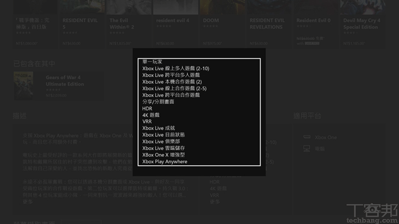This screenshot has width=399, height=224.
Task: Select Xbox Live 線上多人遊戲 (2-10) entry
Action: pos(176,68)
